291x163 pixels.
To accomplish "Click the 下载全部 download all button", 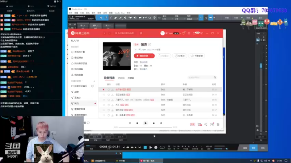I will click(197, 56).
